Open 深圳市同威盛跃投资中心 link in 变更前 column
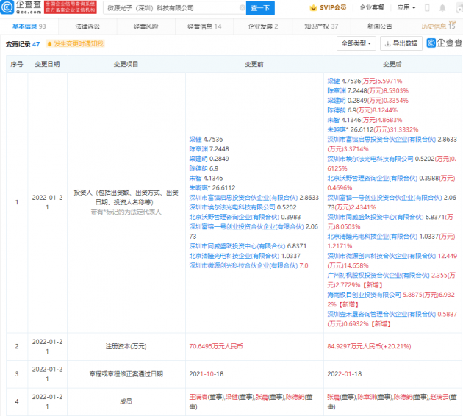Screen dimensions: 463x416 coord(237,246)
